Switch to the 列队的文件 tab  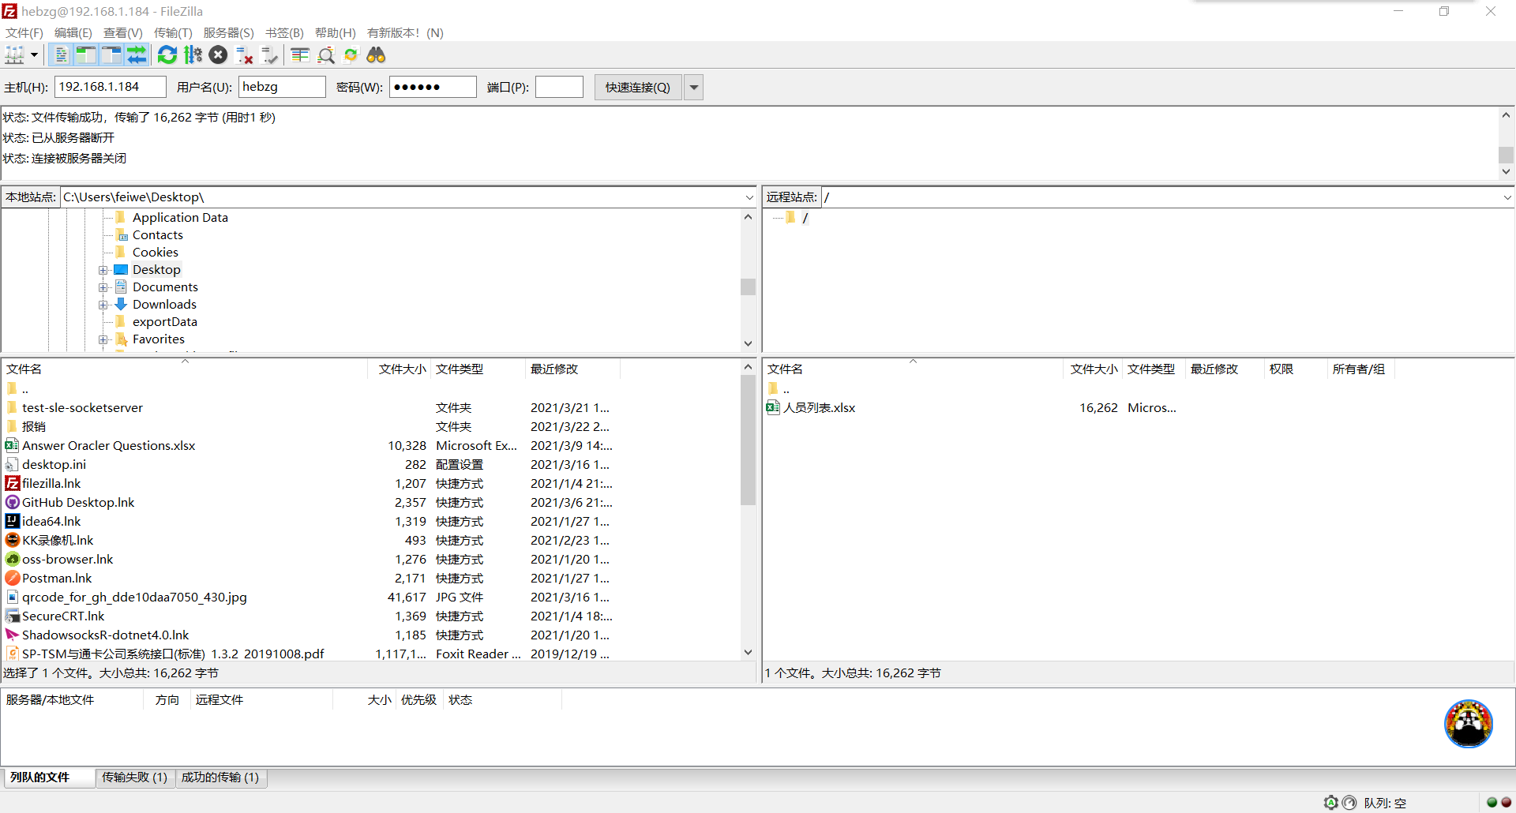tap(49, 777)
